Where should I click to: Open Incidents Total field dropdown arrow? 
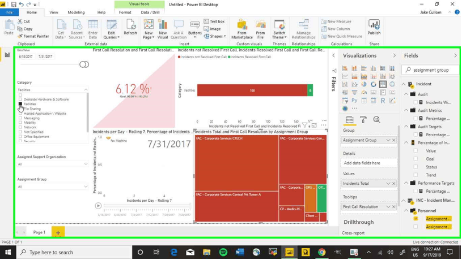click(388, 183)
